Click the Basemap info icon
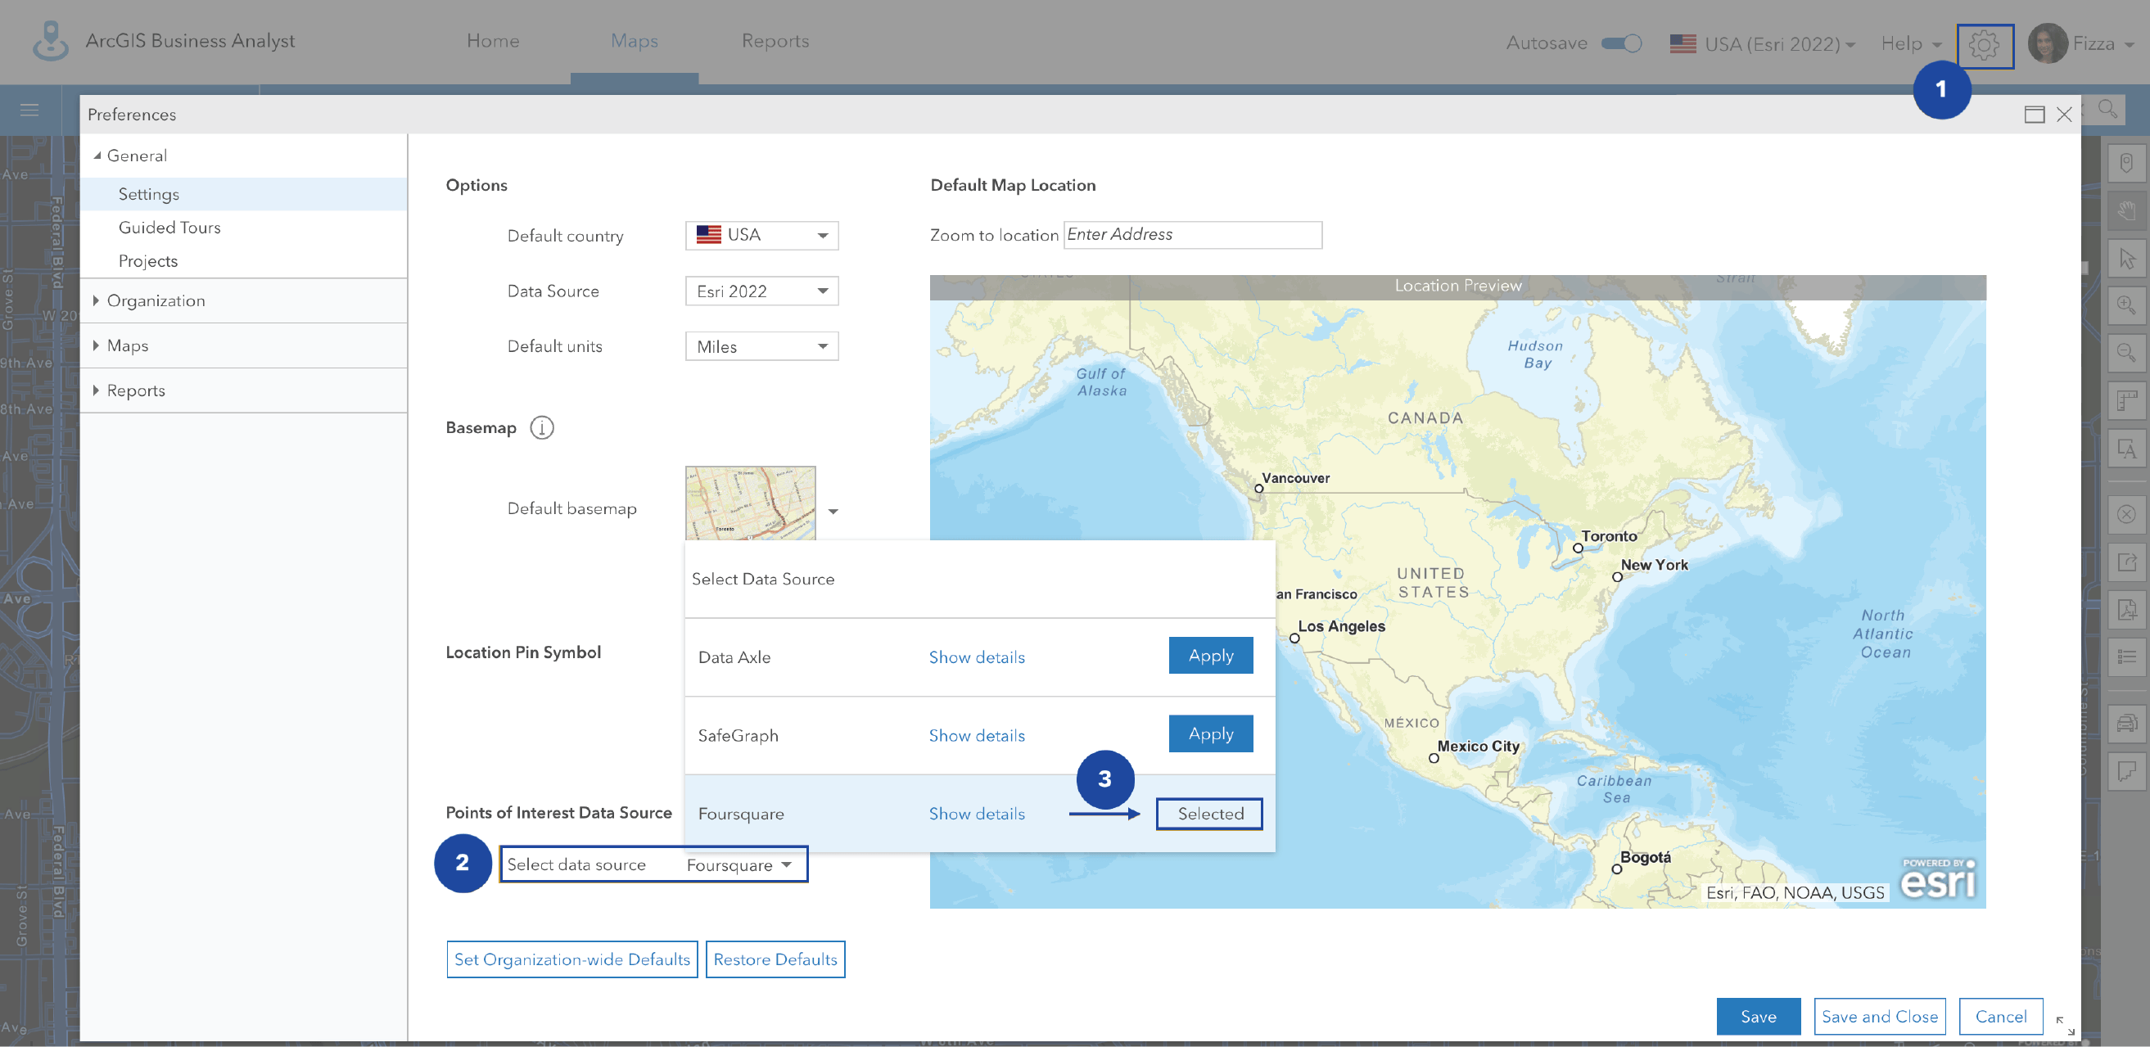Image resolution: width=2150 pixels, height=1047 pixels. click(x=542, y=428)
